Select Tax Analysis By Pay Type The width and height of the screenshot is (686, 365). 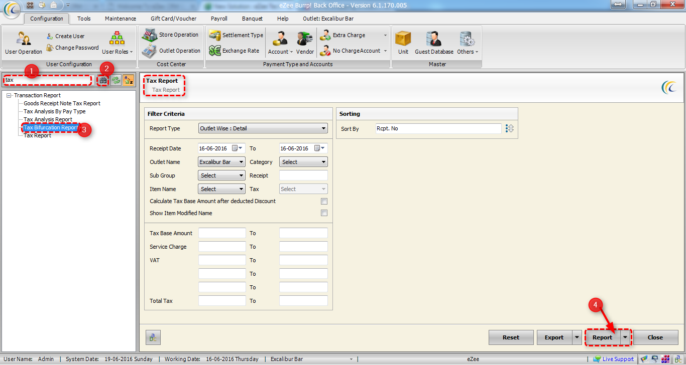click(55, 111)
